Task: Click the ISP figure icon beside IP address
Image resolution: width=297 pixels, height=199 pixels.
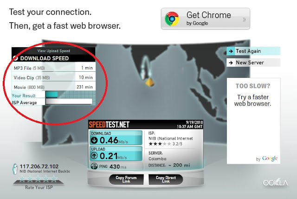Action: click(15, 169)
